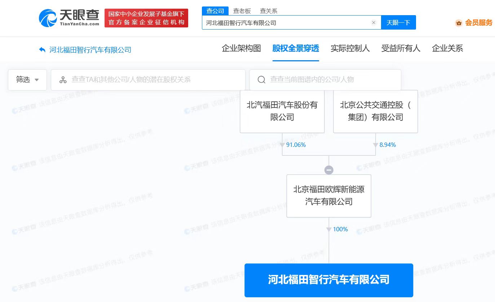
Task: Open the 筛选 filter dropdown
Action: pos(27,80)
